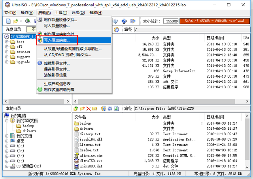Click the isoshl64.dll file icon
Image resolution: width=253 pixels, height=179 pixels.
76,139
